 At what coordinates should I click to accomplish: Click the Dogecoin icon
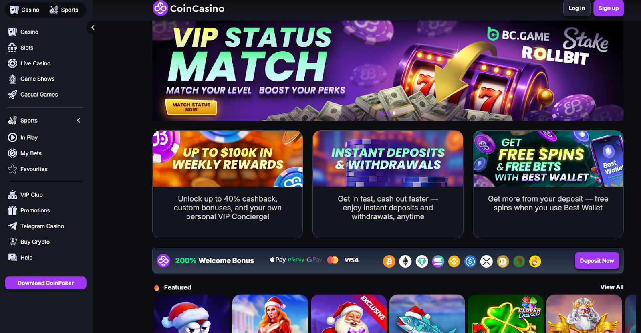coord(503,262)
